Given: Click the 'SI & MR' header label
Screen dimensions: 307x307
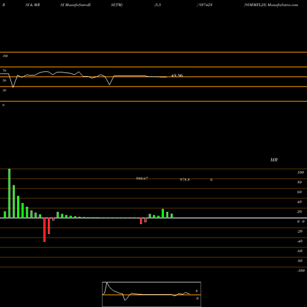Looking at the screenshot, I should [33, 5].
